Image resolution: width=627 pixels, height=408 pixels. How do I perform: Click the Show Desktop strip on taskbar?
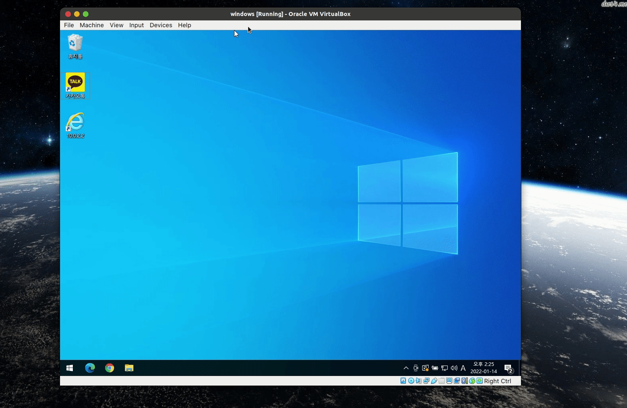[520, 368]
